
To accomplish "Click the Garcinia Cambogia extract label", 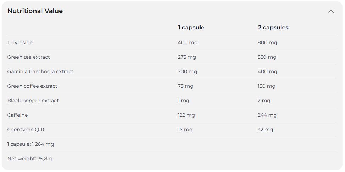I will 40,71.
